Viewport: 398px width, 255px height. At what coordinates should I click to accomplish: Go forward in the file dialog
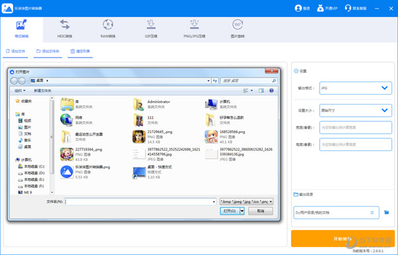tap(22, 81)
